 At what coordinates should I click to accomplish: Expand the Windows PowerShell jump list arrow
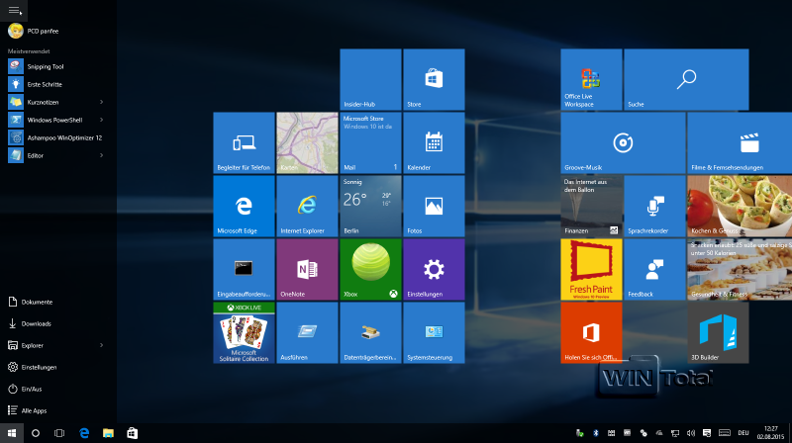click(x=101, y=119)
